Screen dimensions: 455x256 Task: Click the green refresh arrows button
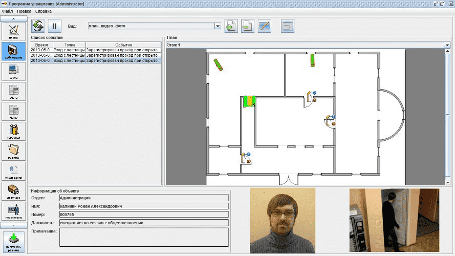point(38,26)
